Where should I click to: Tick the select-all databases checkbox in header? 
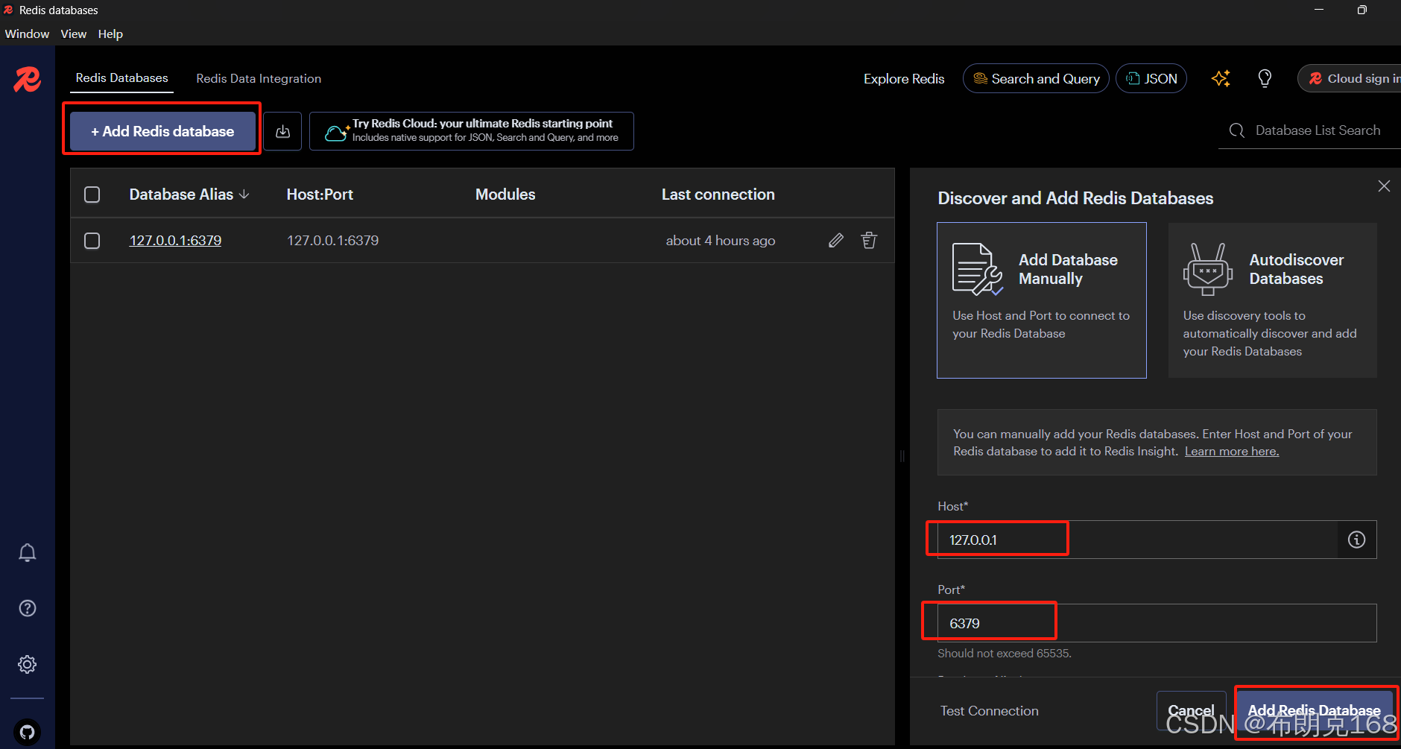(92, 195)
